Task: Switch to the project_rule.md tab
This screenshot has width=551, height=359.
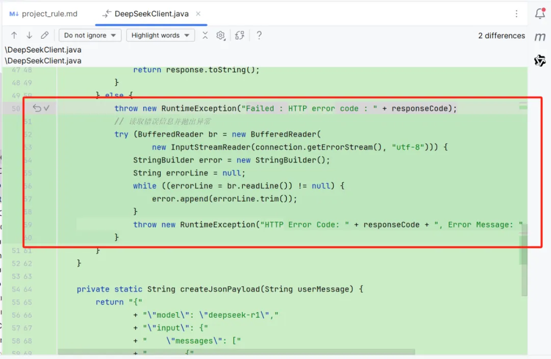Action: [43, 14]
